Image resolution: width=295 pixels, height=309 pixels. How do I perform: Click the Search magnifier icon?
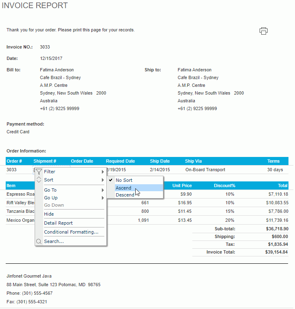tap(39, 241)
